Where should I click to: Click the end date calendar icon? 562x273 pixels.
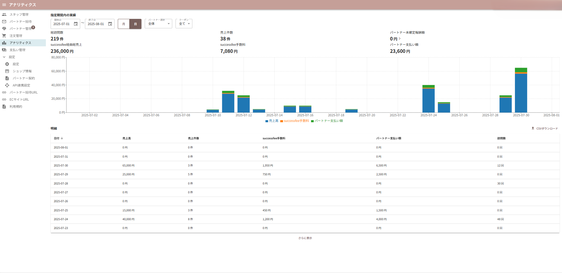[110, 24]
